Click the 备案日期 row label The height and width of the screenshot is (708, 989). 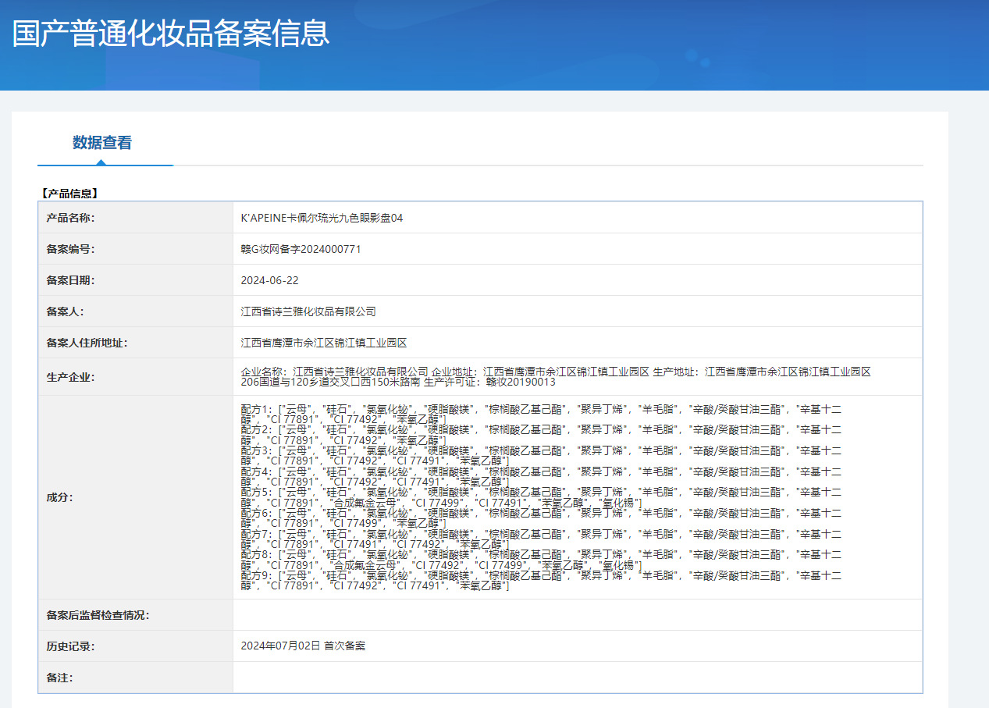click(x=70, y=280)
